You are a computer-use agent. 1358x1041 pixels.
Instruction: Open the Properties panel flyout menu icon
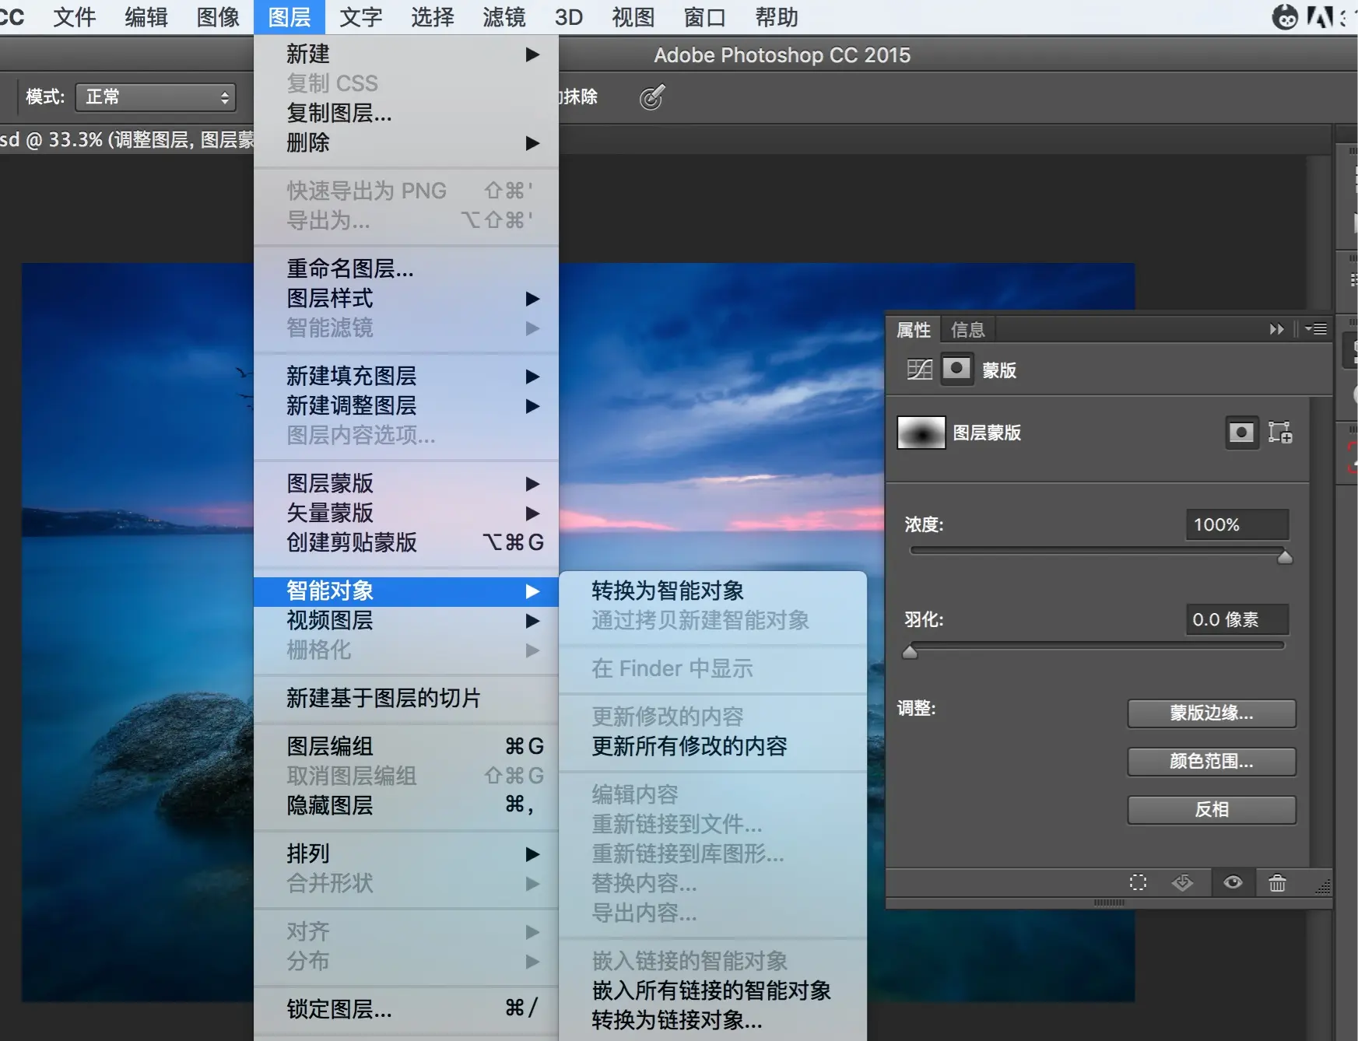pos(1316,329)
